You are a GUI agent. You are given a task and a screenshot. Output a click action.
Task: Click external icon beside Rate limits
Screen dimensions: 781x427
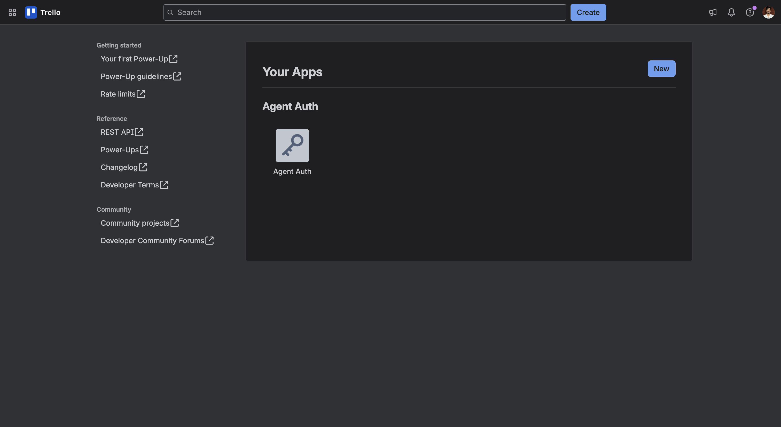(x=141, y=94)
